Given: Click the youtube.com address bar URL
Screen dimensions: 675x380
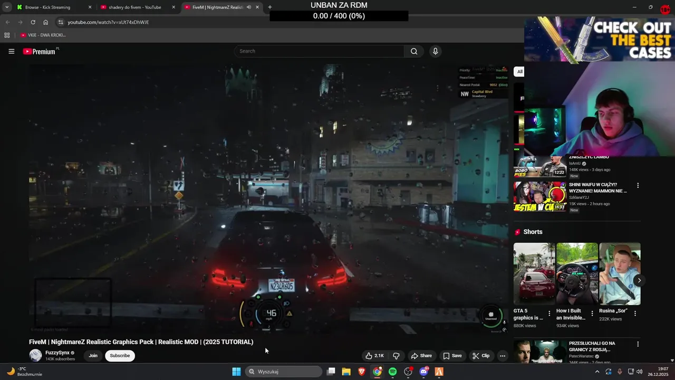Looking at the screenshot, I should click(108, 22).
